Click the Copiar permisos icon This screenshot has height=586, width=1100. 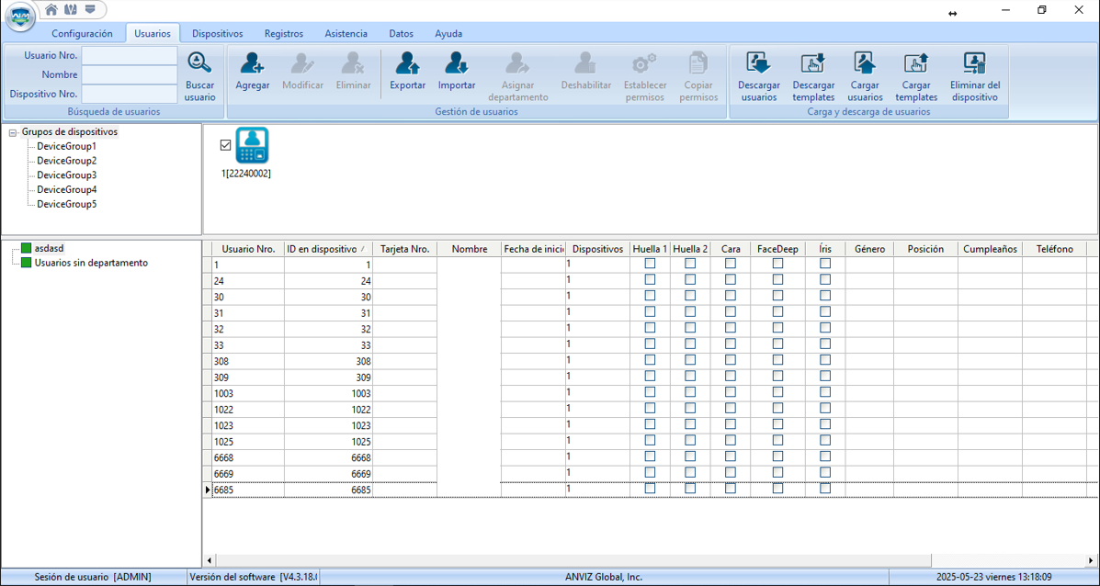(698, 76)
